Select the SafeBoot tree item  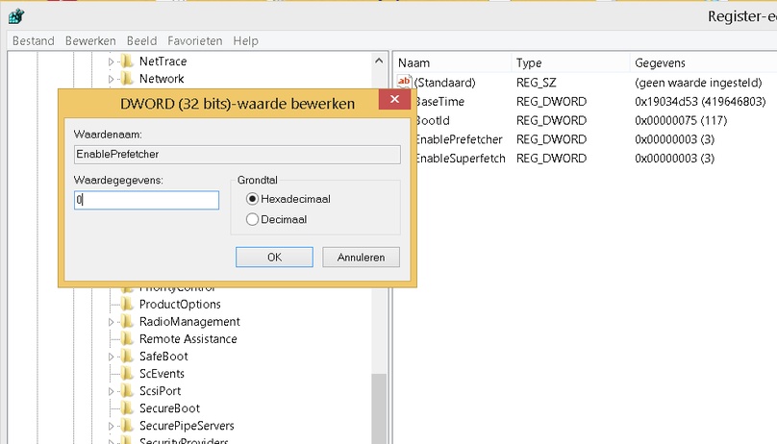coord(163,357)
